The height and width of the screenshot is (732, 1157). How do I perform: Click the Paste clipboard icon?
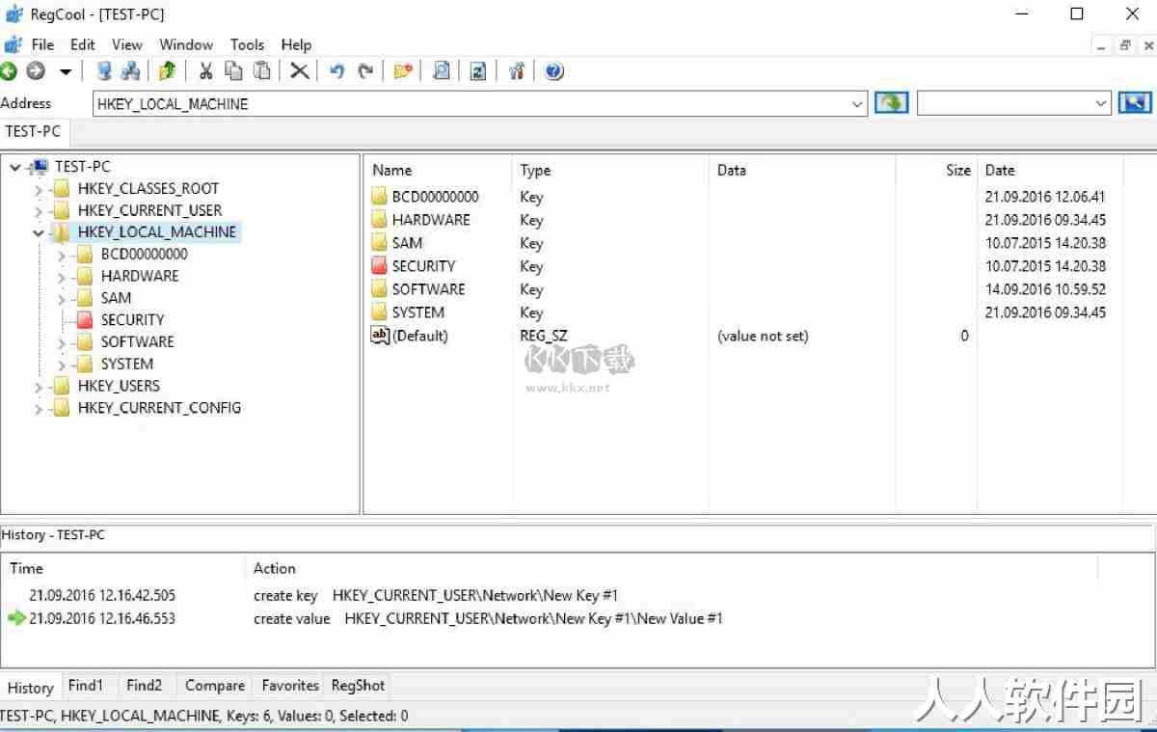pyautogui.click(x=261, y=70)
